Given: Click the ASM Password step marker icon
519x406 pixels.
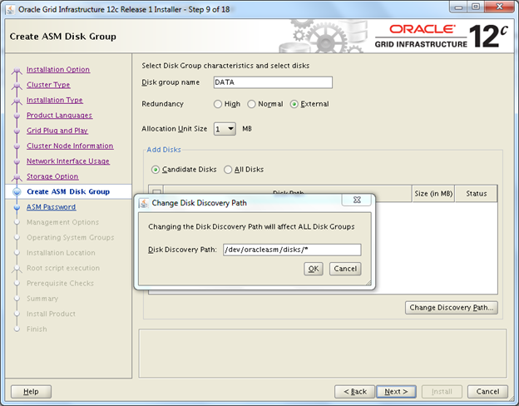Looking at the screenshot, I should 17,207.
